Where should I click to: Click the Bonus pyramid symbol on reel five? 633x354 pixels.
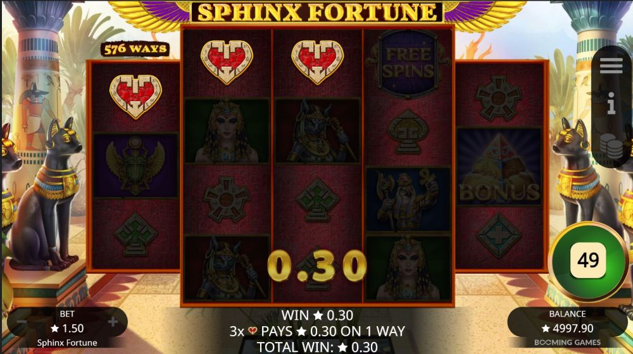pyautogui.click(x=499, y=168)
